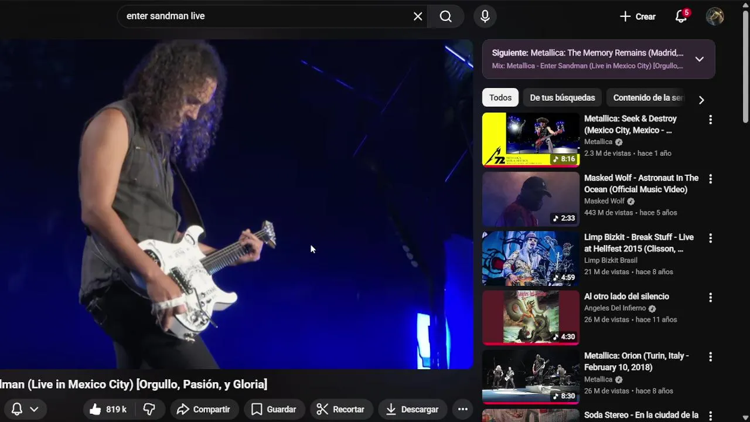Open options for Seek & Destroy video
Image resolution: width=750 pixels, height=422 pixels.
click(x=710, y=120)
